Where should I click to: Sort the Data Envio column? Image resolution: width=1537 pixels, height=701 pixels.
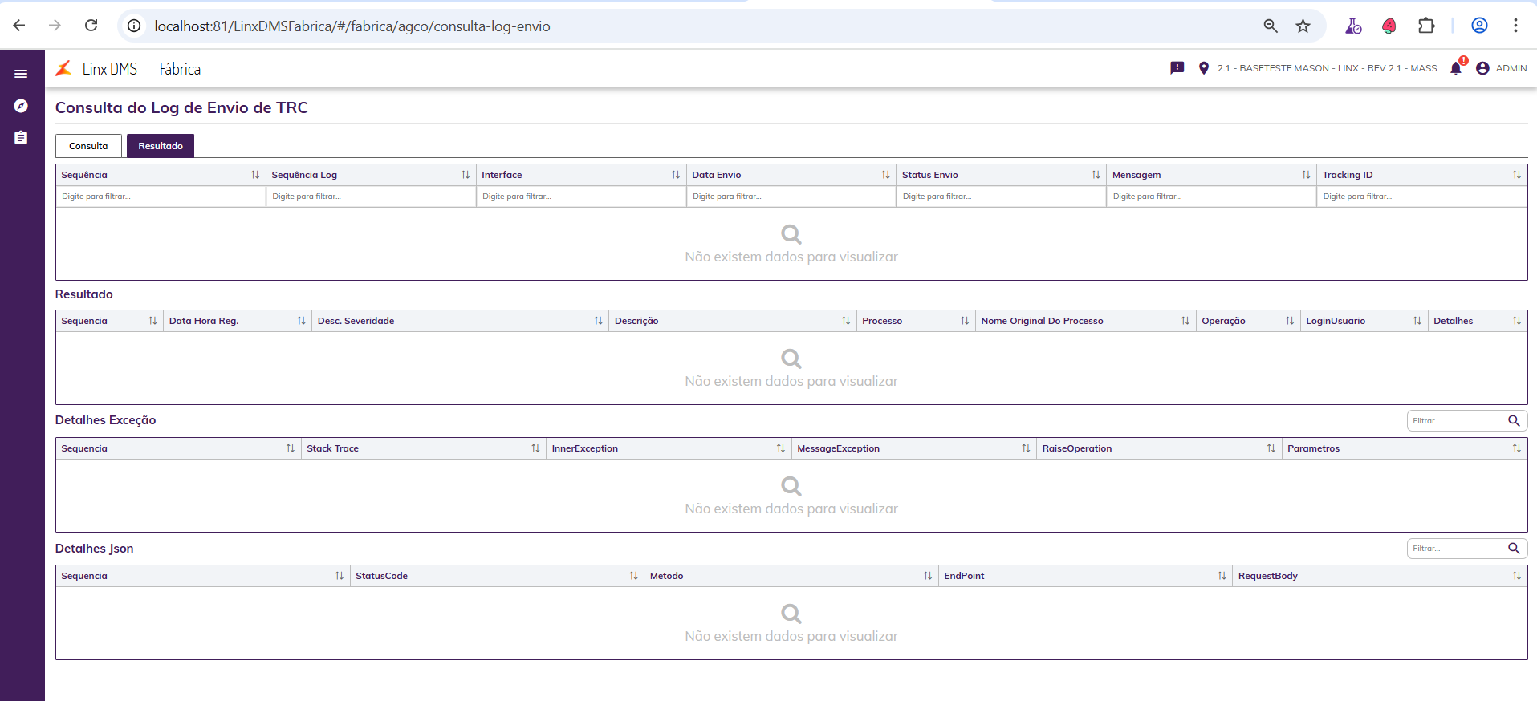point(885,175)
